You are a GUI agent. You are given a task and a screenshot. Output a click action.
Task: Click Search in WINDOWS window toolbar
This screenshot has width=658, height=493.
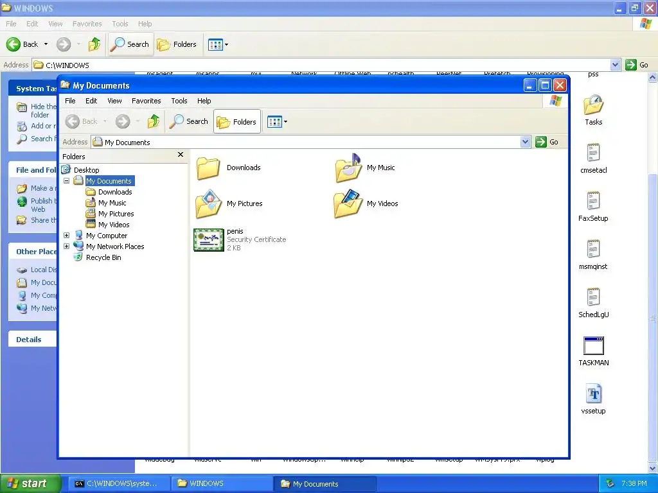click(x=130, y=44)
